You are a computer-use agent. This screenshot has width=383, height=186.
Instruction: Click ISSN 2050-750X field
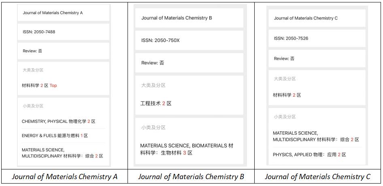click(x=189, y=40)
